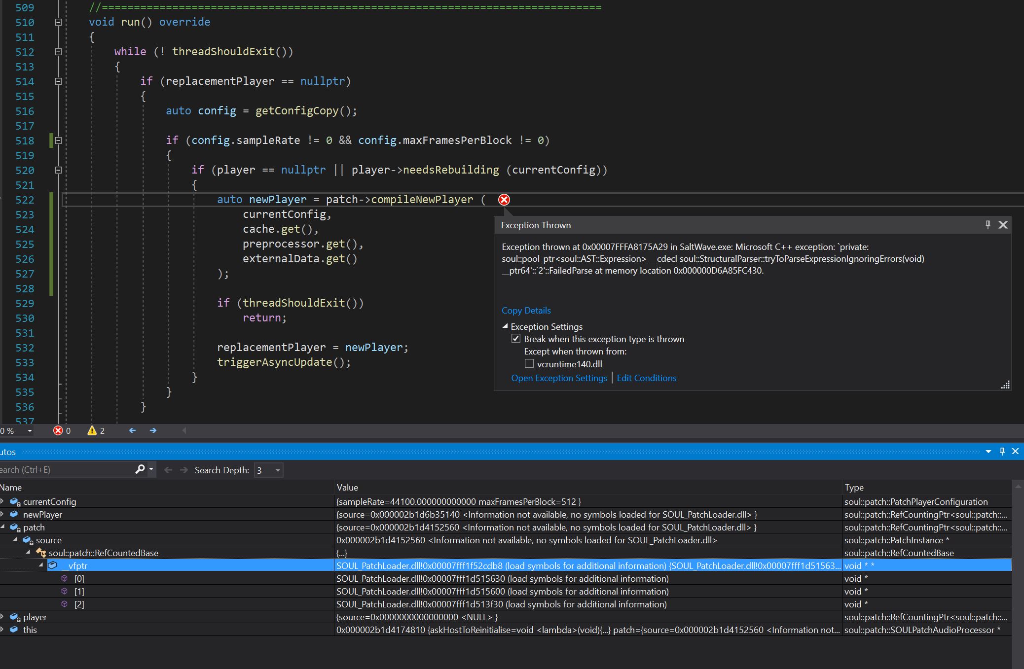1024x669 pixels.
Task: Expand the currentConfig variable row
Action: (3, 501)
